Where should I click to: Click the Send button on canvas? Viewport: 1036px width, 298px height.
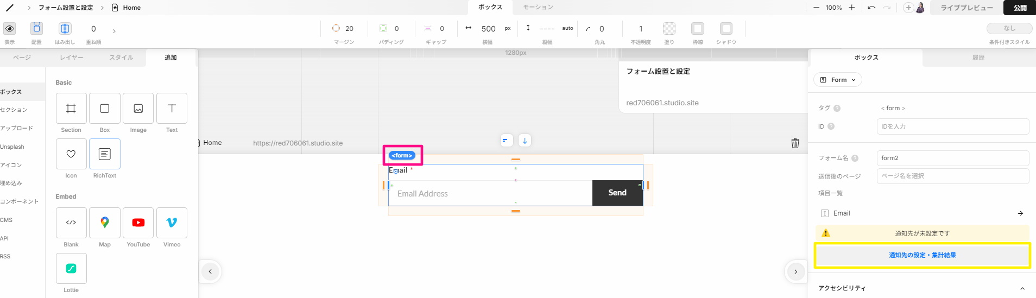pos(617,193)
